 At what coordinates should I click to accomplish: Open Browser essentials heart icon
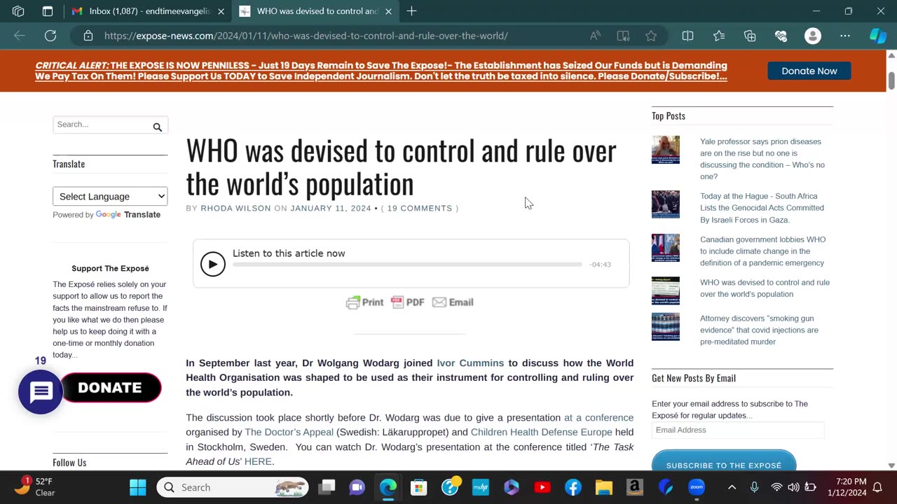point(781,36)
